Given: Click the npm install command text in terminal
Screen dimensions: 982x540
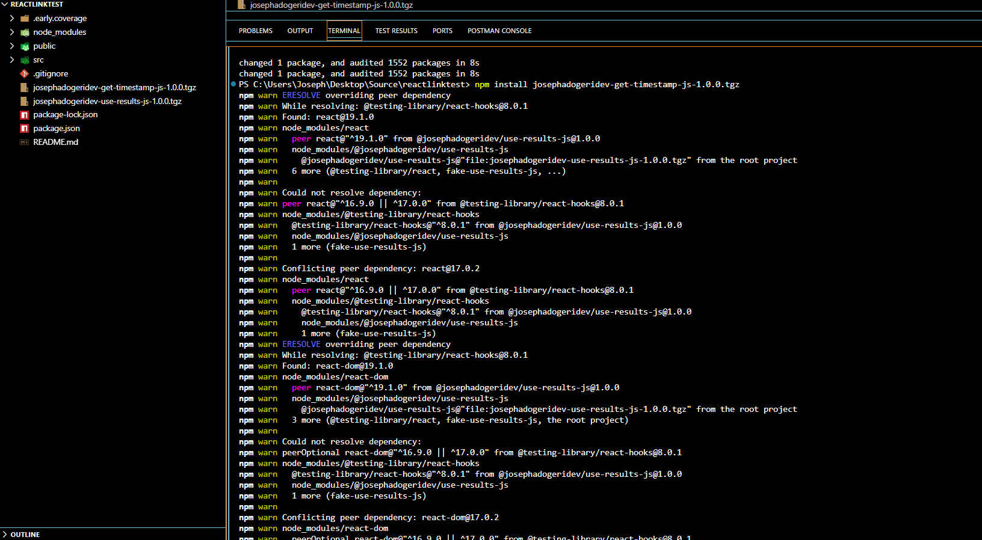Looking at the screenshot, I should click(x=607, y=85).
